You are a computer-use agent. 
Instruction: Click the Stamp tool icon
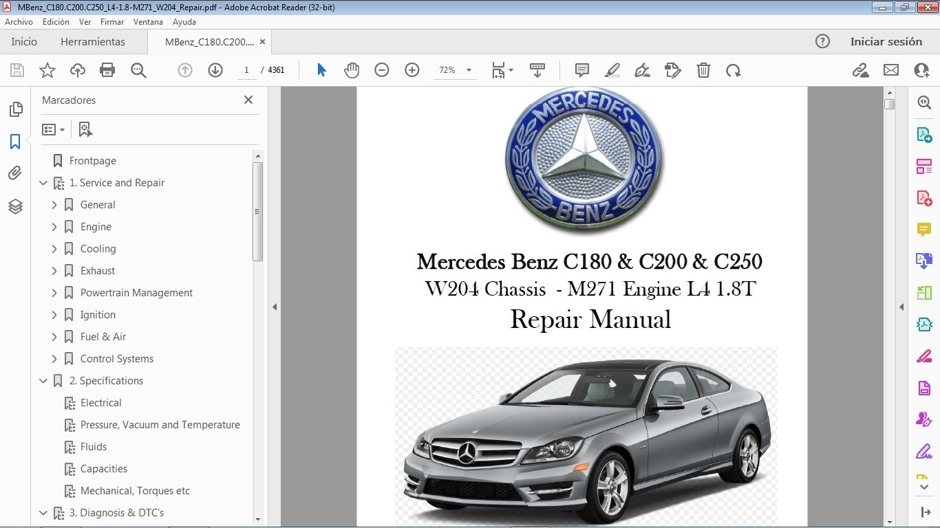click(x=672, y=69)
